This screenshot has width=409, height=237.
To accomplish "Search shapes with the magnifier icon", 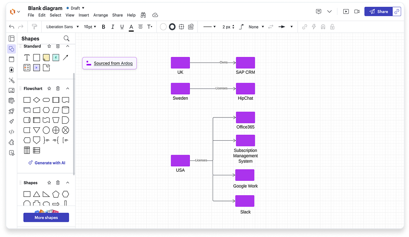I will coord(67,38).
